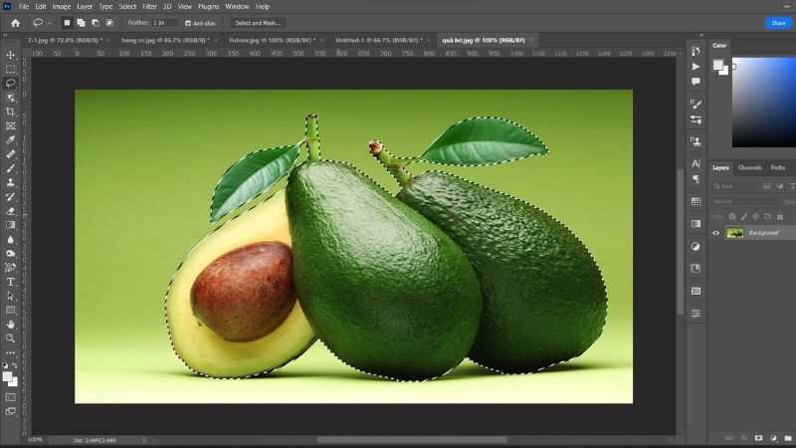Toggle the Anti-alias checkbox
The width and height of the screenshot is (796, 448).
[188, 23]
